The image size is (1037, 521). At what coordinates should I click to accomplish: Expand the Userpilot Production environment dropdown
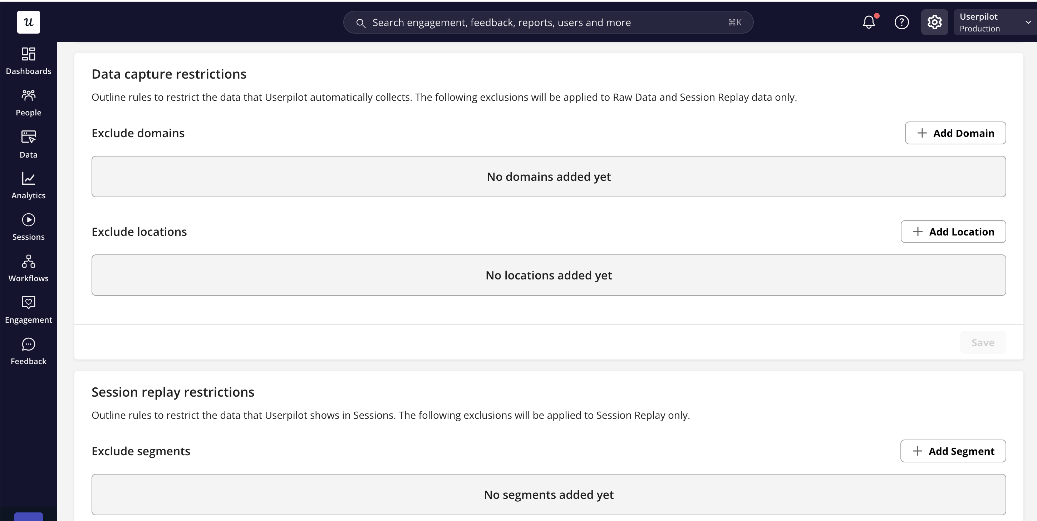pyautogui.click(x=995, y=22)
